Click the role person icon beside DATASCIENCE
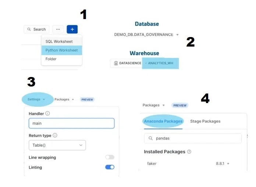Viewport: 256px width, 187px height. tap(116, 63)
